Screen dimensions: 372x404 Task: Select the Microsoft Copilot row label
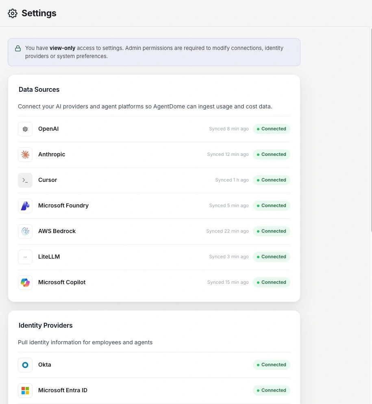click(x=62, y=282)
